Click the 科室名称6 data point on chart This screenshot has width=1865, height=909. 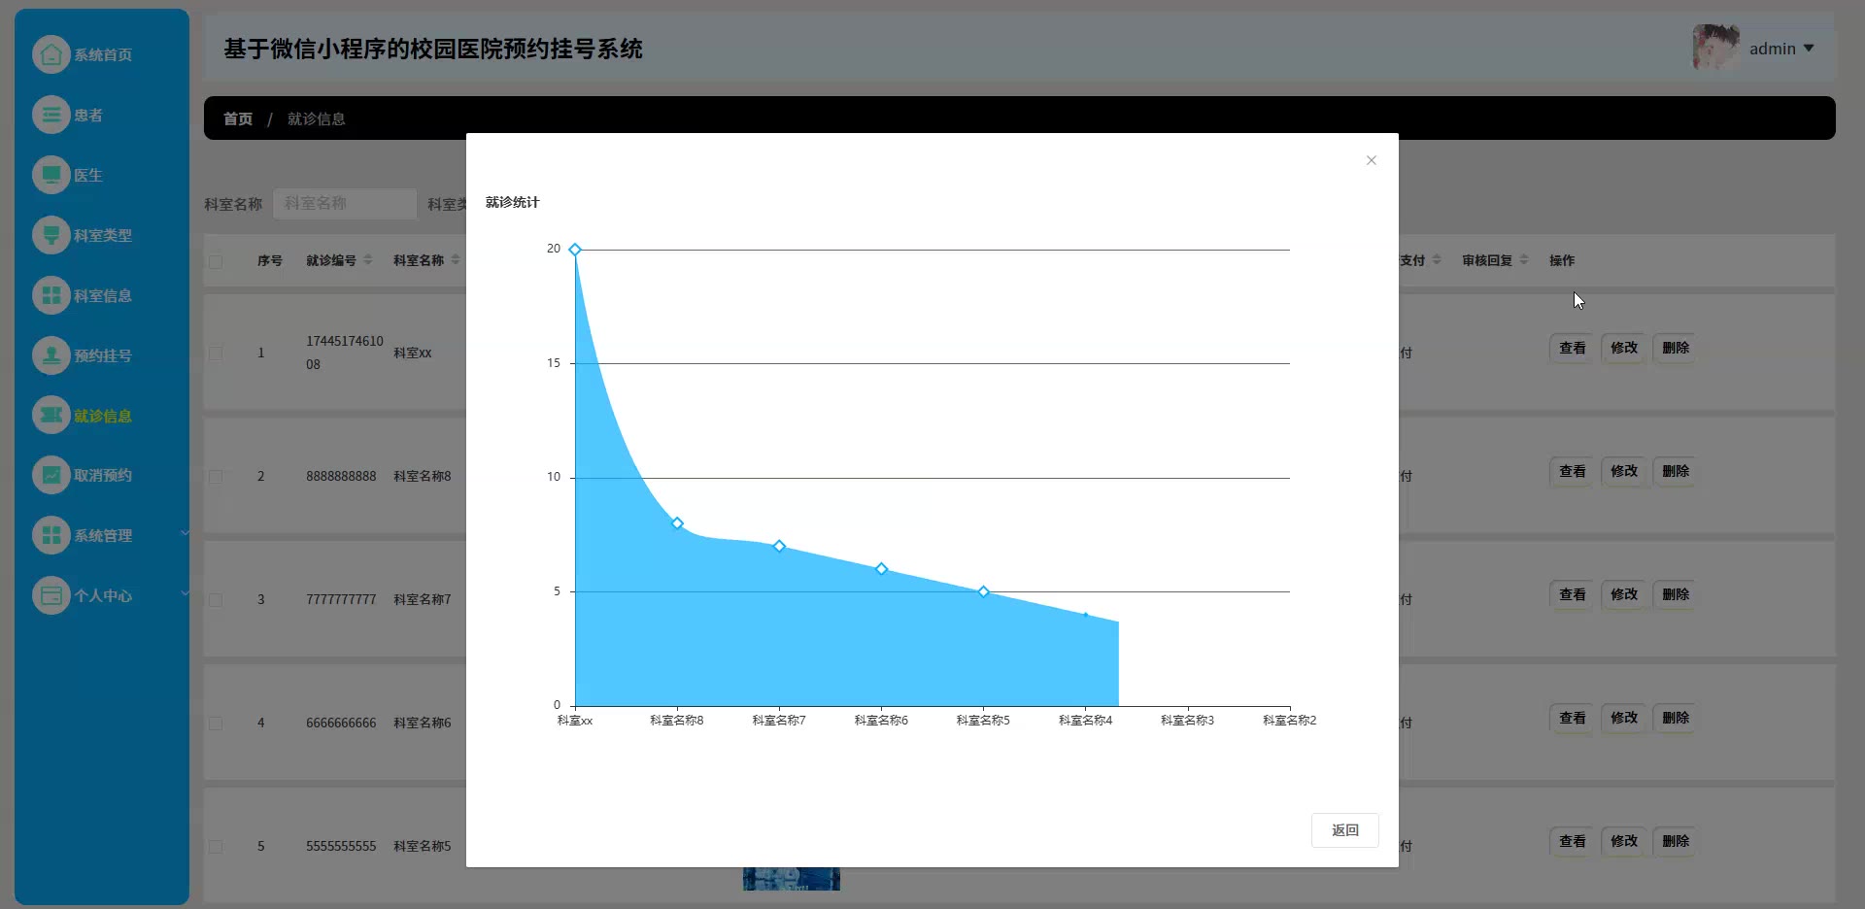pyautogui.click(x=881, y=569)
